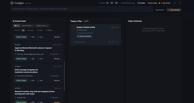Add Draft message templates to Today
Viewport: 194px width, 103px height.
click(21, 80)
